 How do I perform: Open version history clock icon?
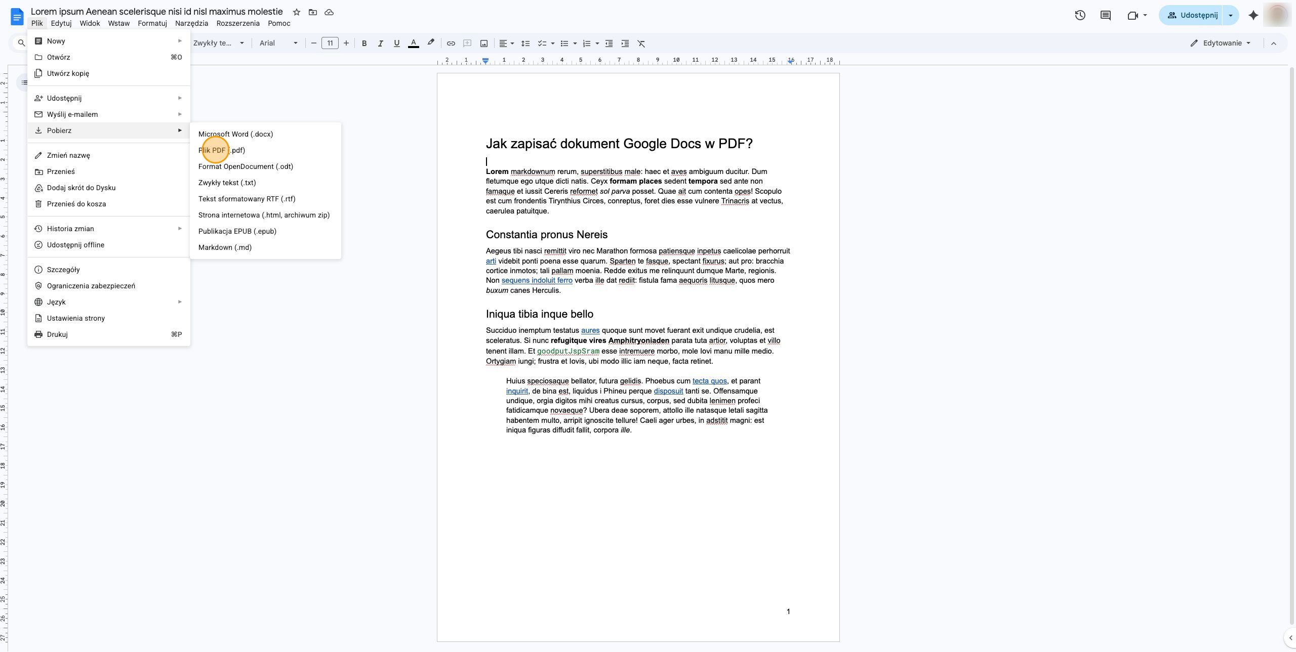(x=1080, y=15)
